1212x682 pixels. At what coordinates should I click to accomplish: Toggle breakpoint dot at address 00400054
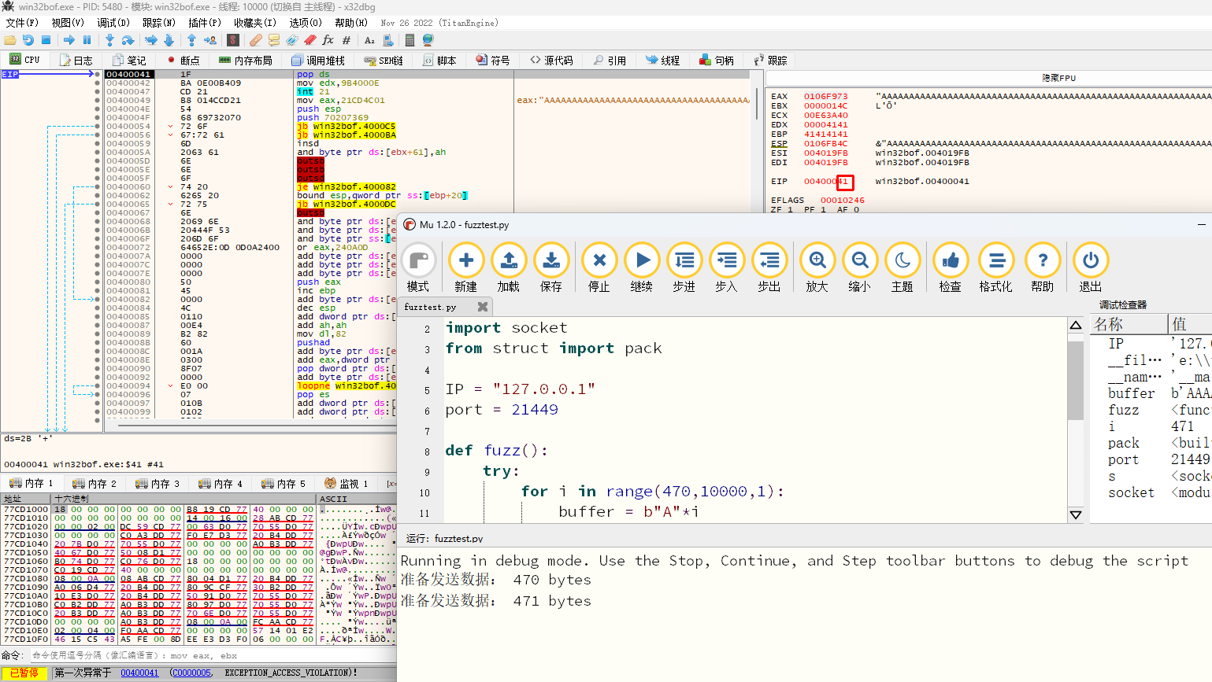click(x=98, y=126)
